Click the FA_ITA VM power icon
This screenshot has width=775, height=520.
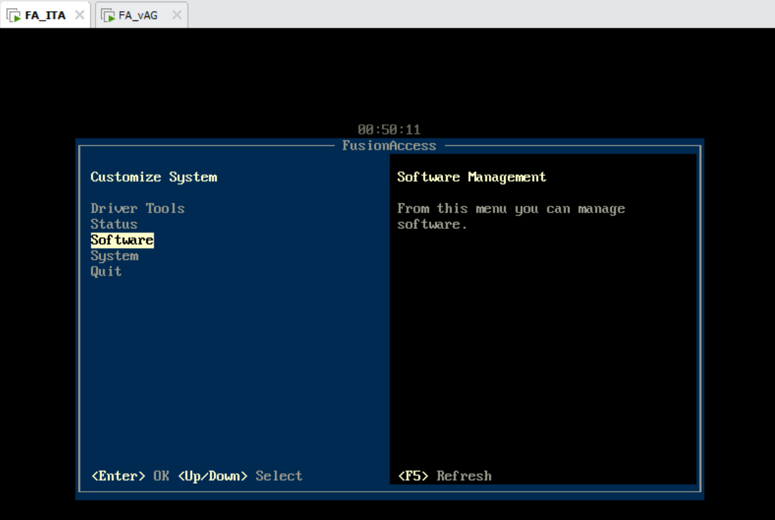(14, 16)
